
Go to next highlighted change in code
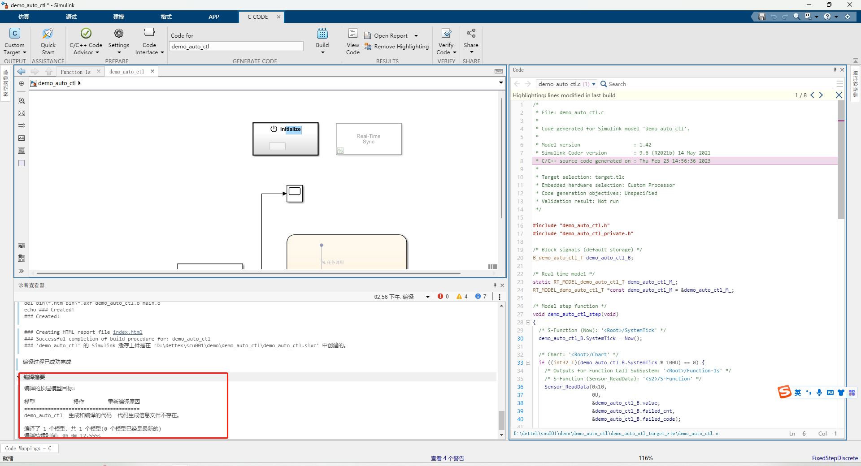tap(821, 95)
